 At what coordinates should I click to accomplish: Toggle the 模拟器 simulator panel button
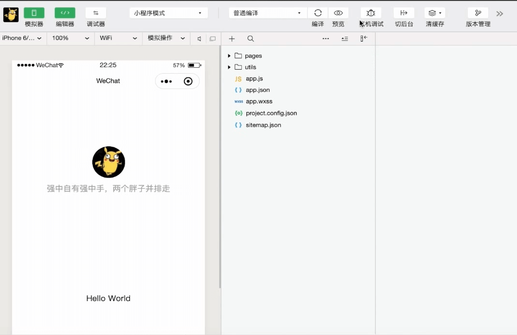(x=34, y=13)
